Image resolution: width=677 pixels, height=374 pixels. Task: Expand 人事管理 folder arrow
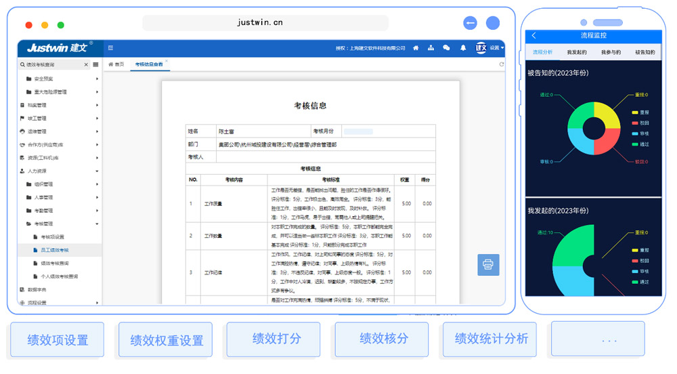coord(97,198)
